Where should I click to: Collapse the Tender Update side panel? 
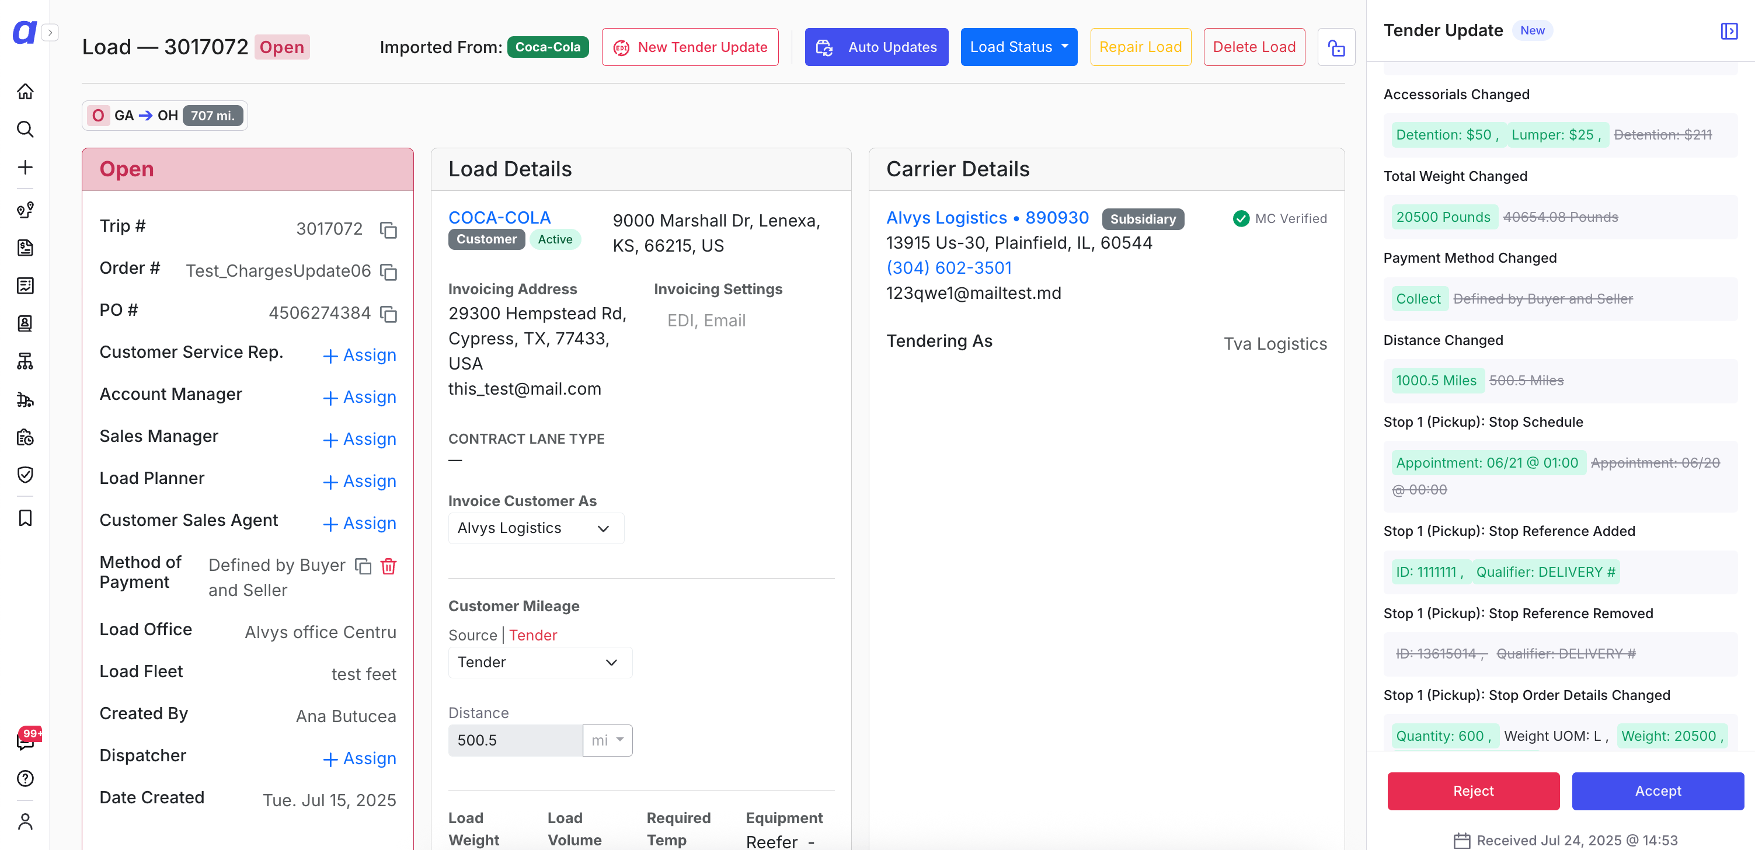(x=1729, y=30)
